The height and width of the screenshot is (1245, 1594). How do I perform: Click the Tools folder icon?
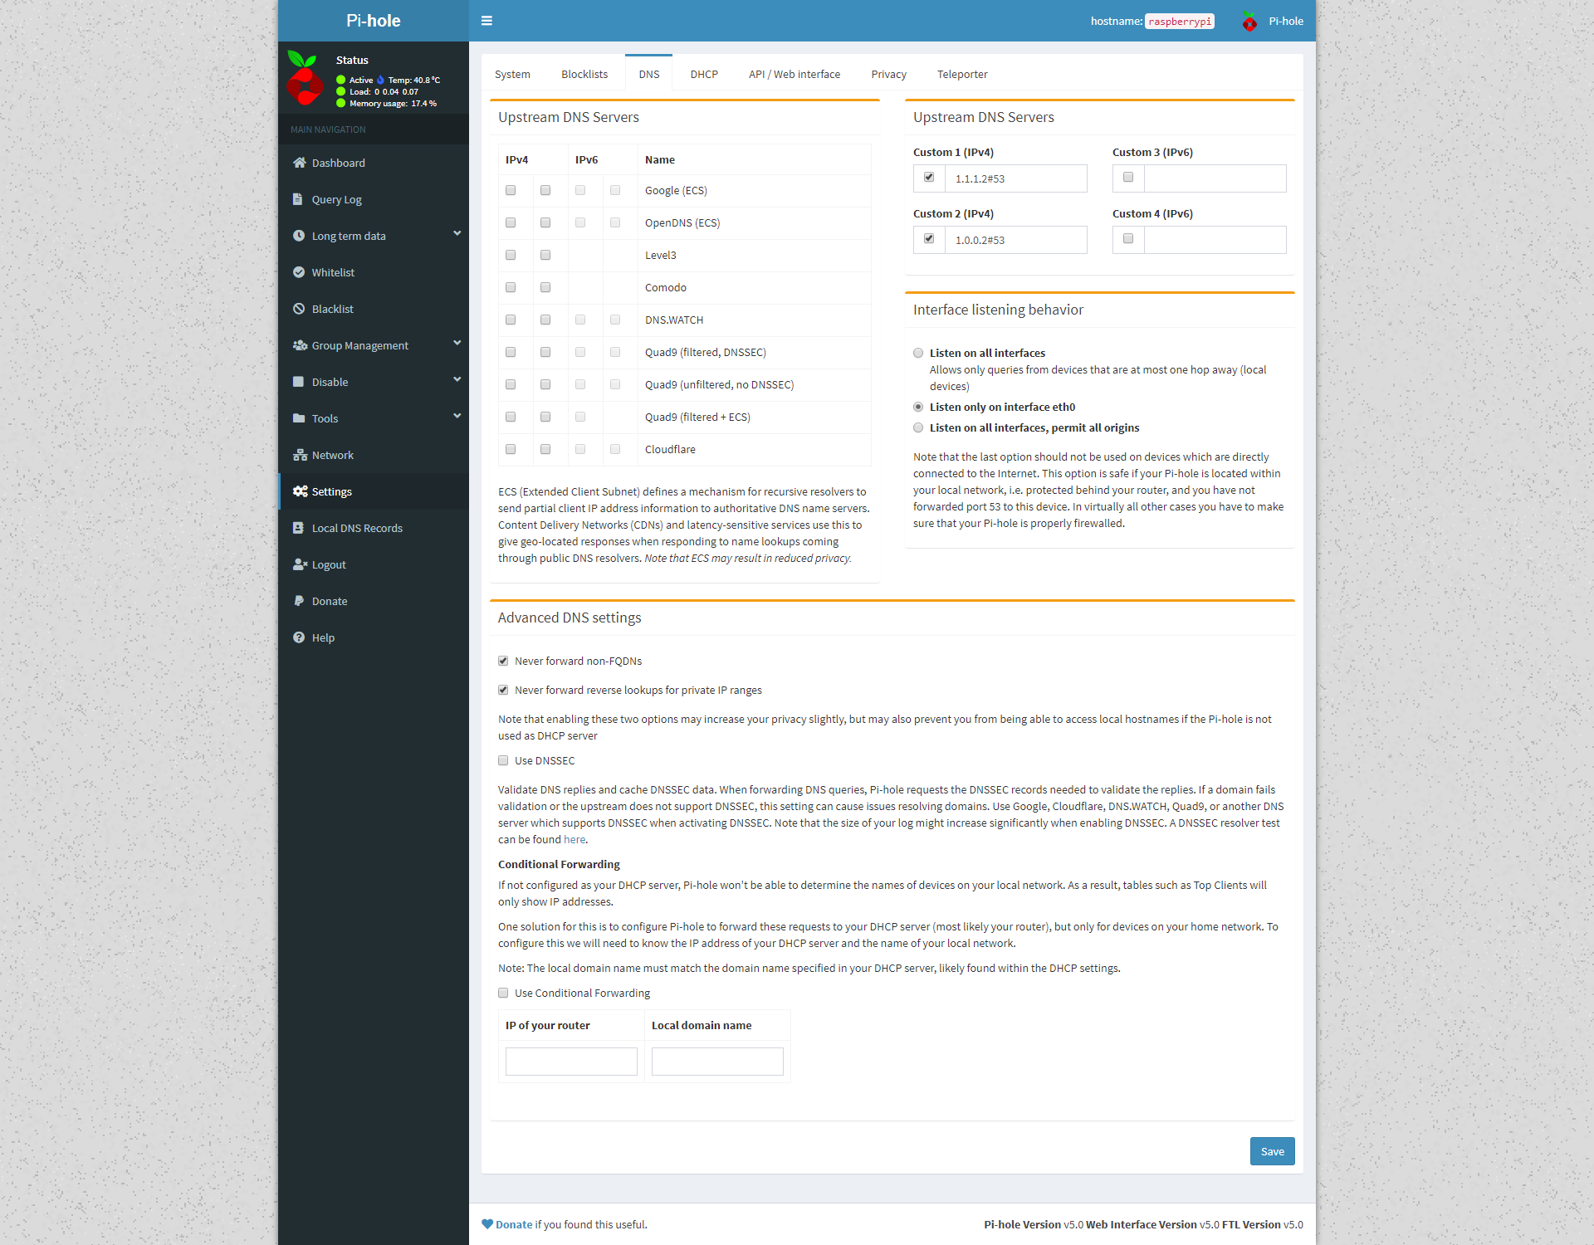[x=299, y=418]
